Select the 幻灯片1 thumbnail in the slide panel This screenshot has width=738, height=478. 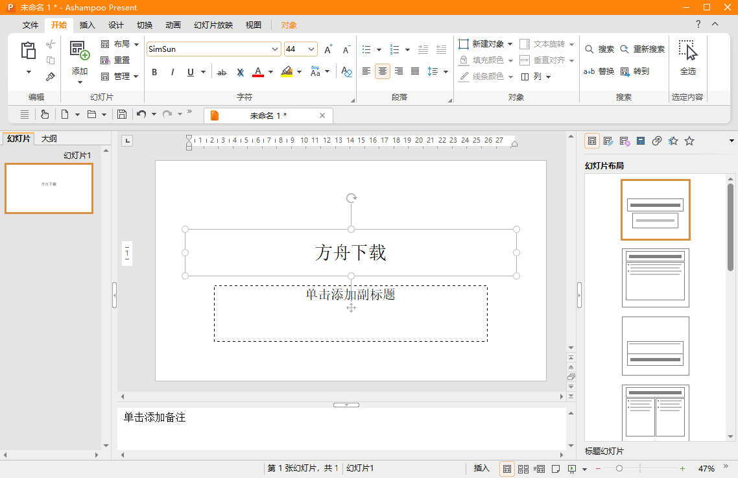click(49, 188)
